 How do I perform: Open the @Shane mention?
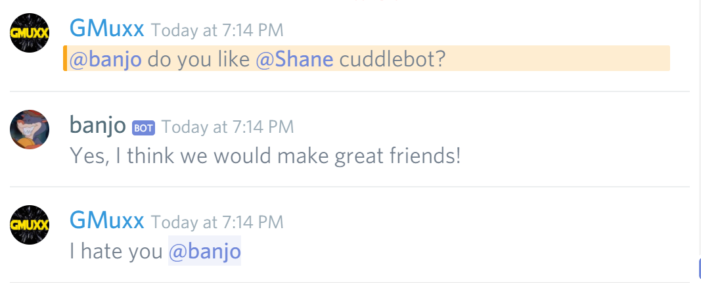coord(294,59)
